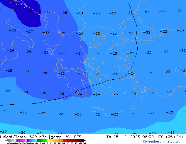The image size is (186, 144).
Task: Select the yellow legend swatch at 0
Action: point(48,140)
